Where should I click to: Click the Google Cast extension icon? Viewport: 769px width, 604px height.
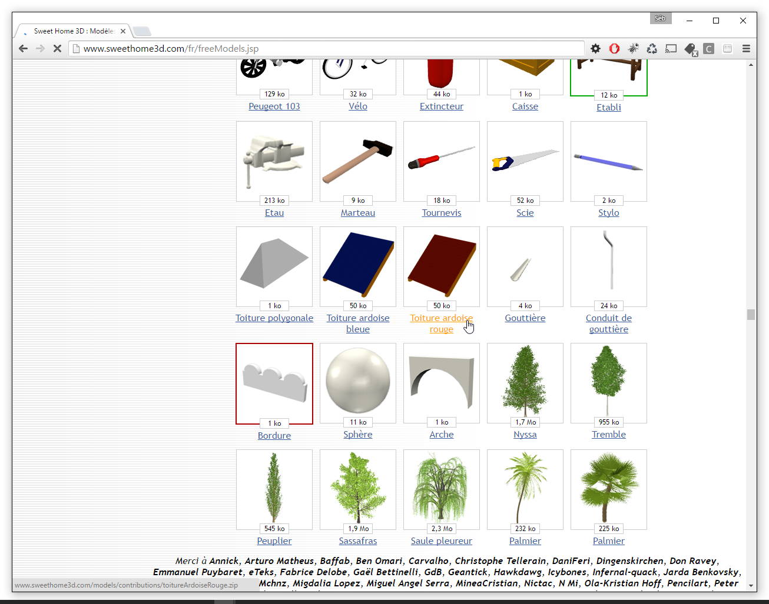tap(671, 49)
